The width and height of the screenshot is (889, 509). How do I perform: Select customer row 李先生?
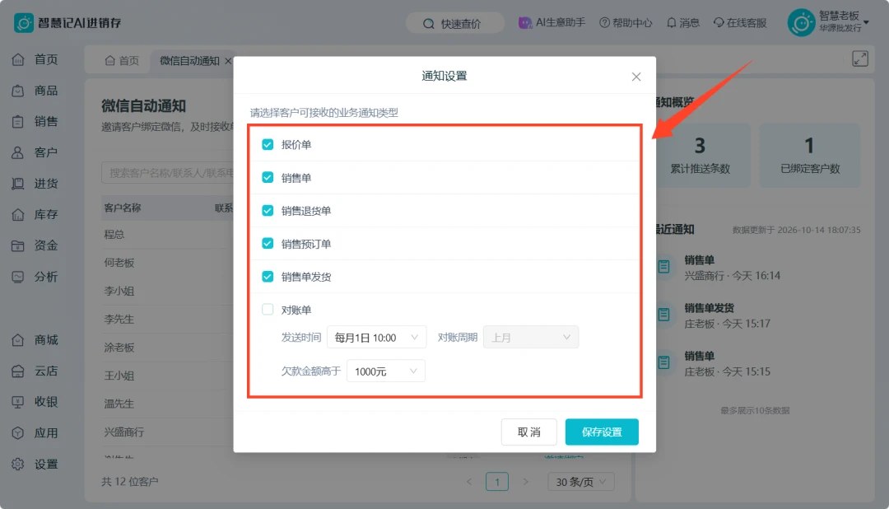click(x=168, y=320)
